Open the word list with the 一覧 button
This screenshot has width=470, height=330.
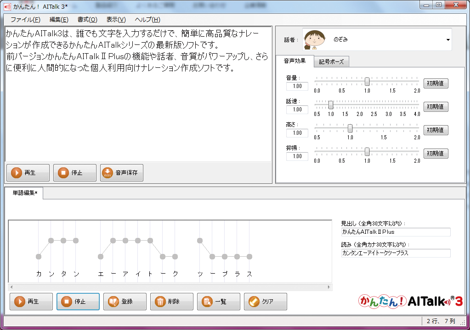click(219, 301)
